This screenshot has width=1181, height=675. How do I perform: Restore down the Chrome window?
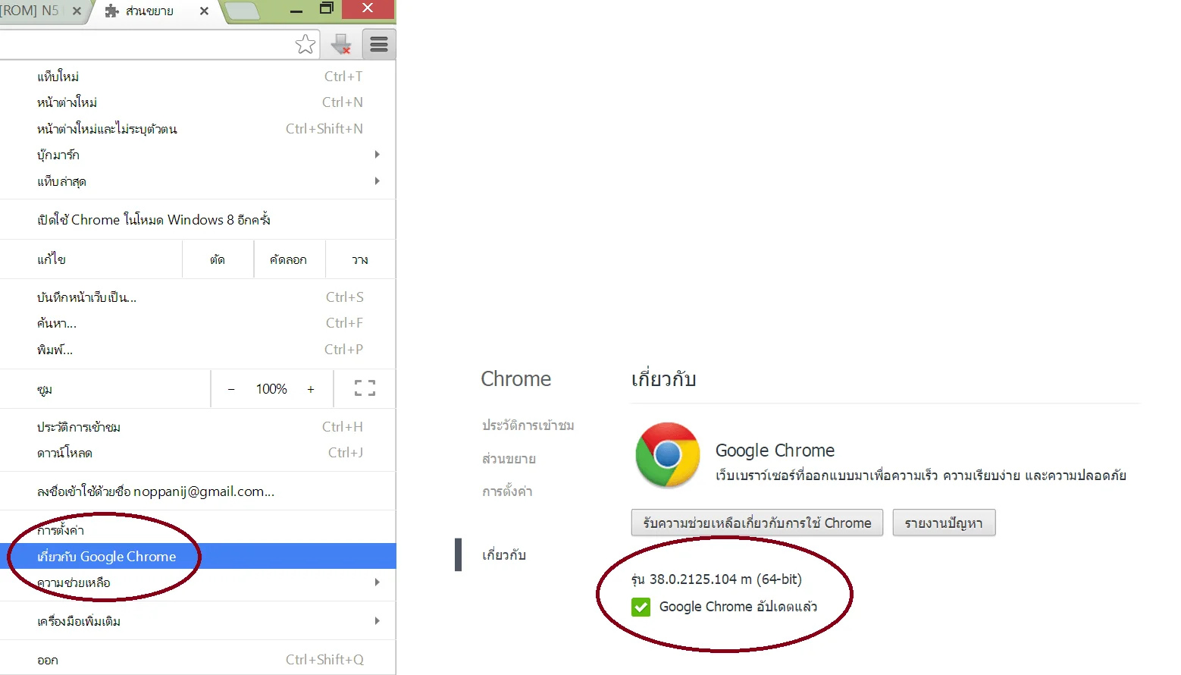[327, 8]
